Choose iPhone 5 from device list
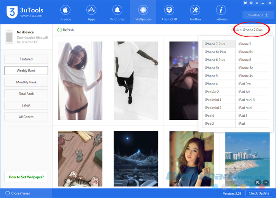This screenshot has width=276, height=198. pyautogui.click(x=219, y=76)
